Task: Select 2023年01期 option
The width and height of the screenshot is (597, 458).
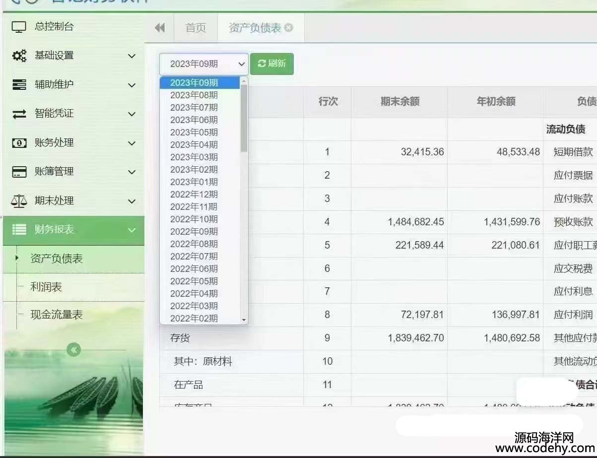Action: click(x=200, y=182)
